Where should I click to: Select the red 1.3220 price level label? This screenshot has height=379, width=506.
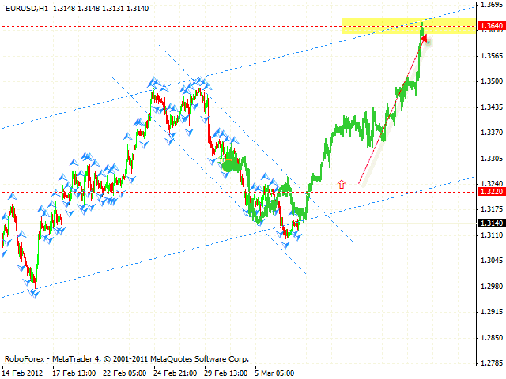(489, 192)
